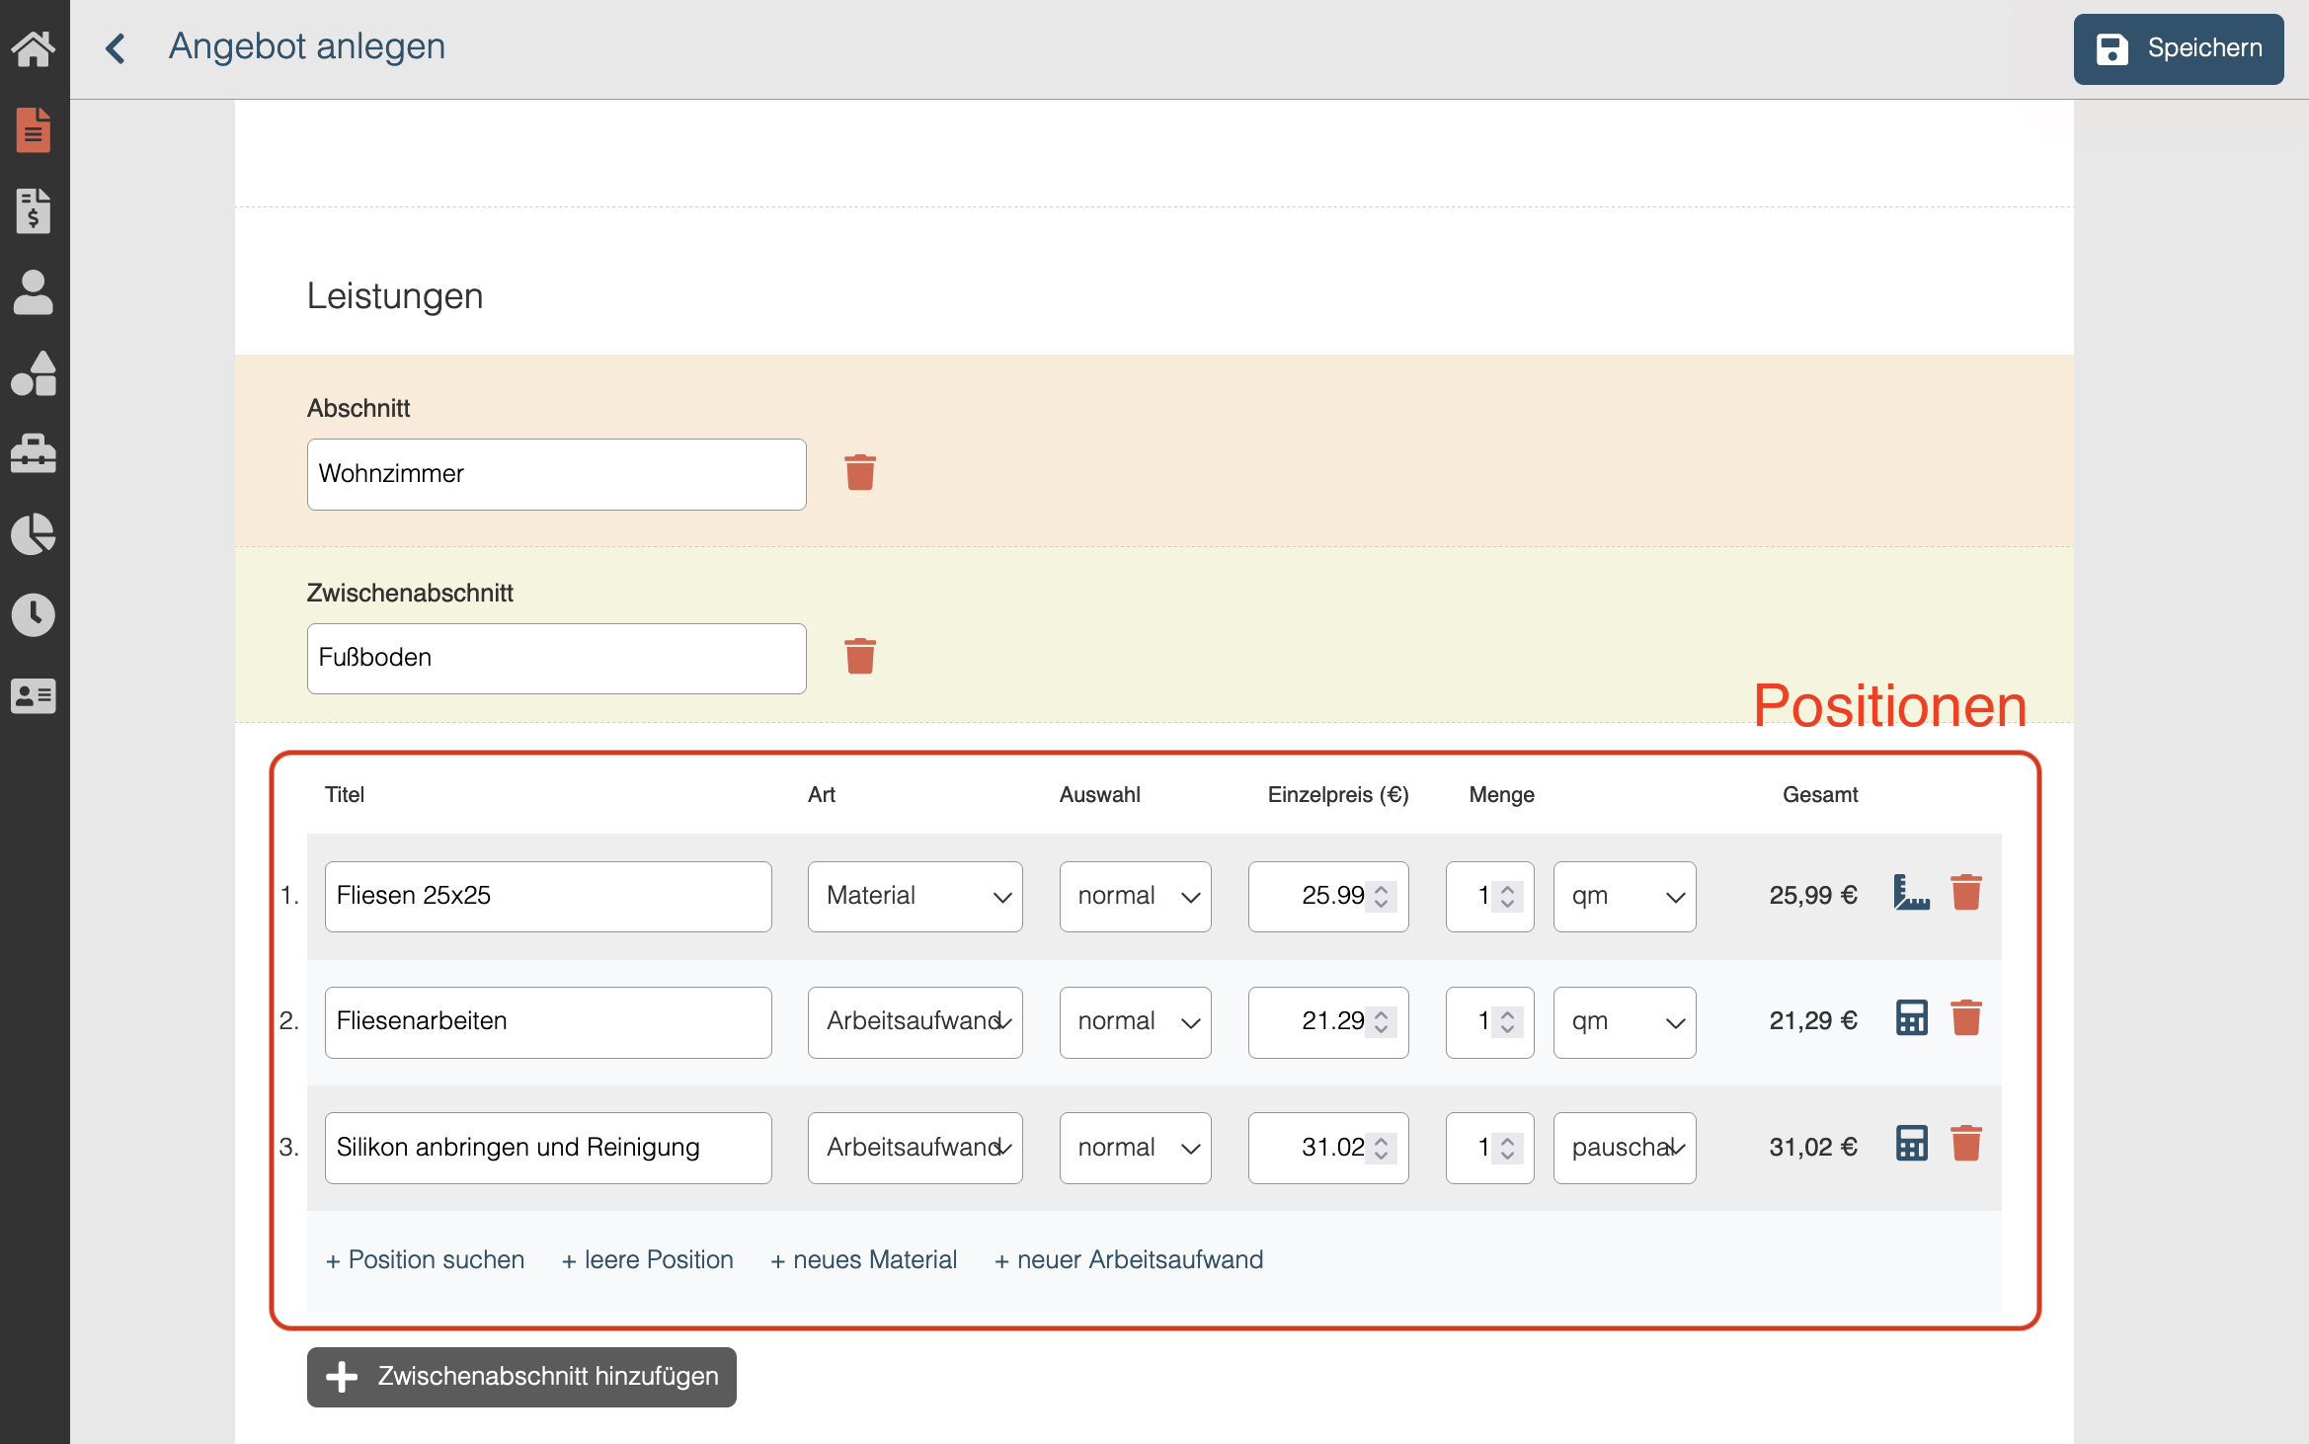2309x1444 pixels.
Task: Open measurement ruler icon for Fliesen 25x25
Action: [1912, 893]
